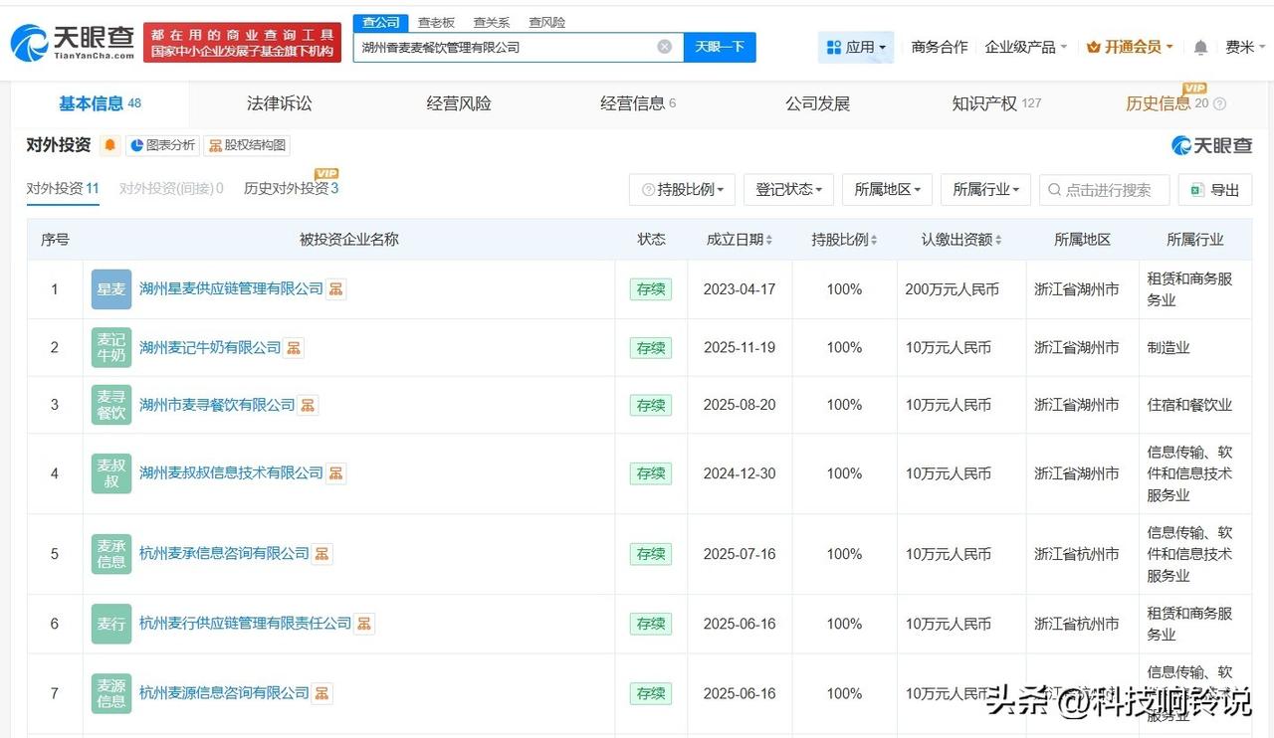Screen dimensions: 1274x738
Task: Click the alert bell beside 对外投资
Action: click(109, 145)
